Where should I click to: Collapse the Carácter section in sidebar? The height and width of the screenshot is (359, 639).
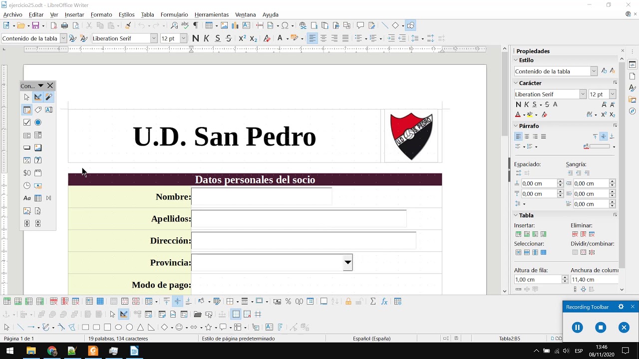[x=516, y=83]
